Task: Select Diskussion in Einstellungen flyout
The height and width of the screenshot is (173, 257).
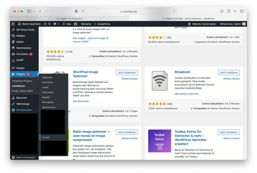Action: 48,92
